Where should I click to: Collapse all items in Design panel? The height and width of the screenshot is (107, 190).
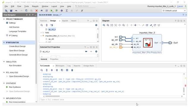click(47, 25)
